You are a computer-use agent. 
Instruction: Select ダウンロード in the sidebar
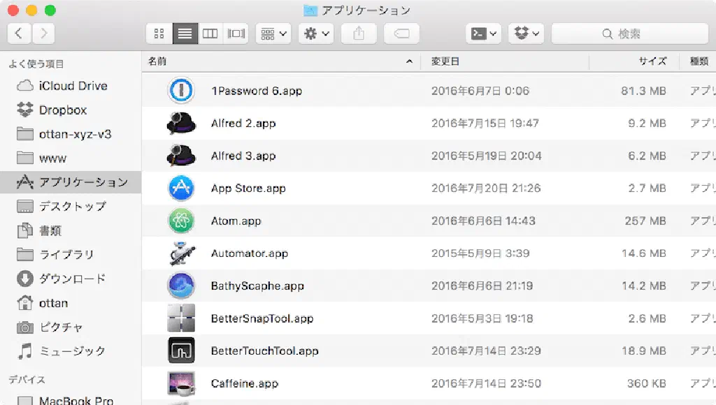(x=72, y=279)
